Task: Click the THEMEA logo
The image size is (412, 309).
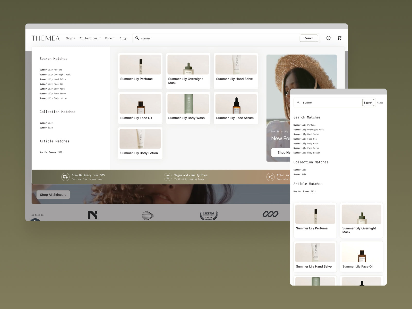Action: click(x=46, y=38)
